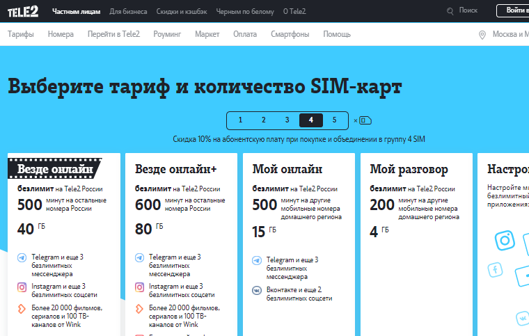This screenshot has height=336, width=529.
Task: Click the Вконтакте icon in Мой онлайн card
Action: click(257, 290)
